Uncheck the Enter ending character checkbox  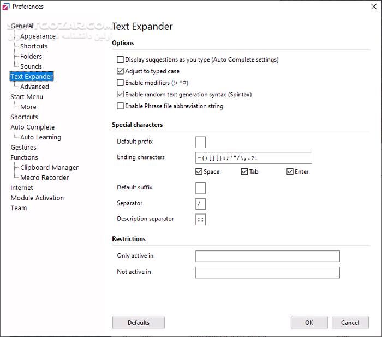click(x=290, y=171)
